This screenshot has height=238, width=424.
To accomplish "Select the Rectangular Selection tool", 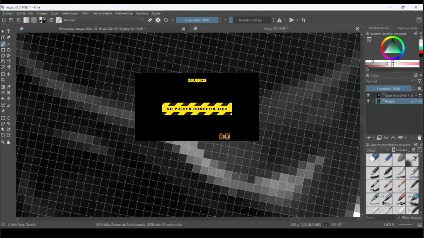I will pyautogui.click(x=3, y=118).
